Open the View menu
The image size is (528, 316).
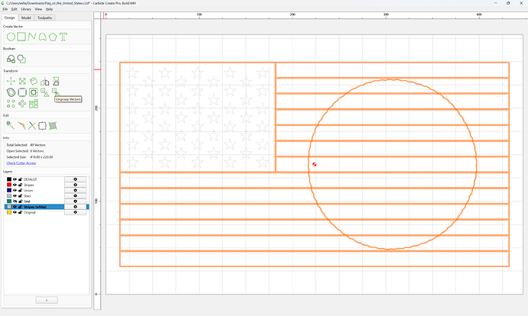(x=38, y=9)
